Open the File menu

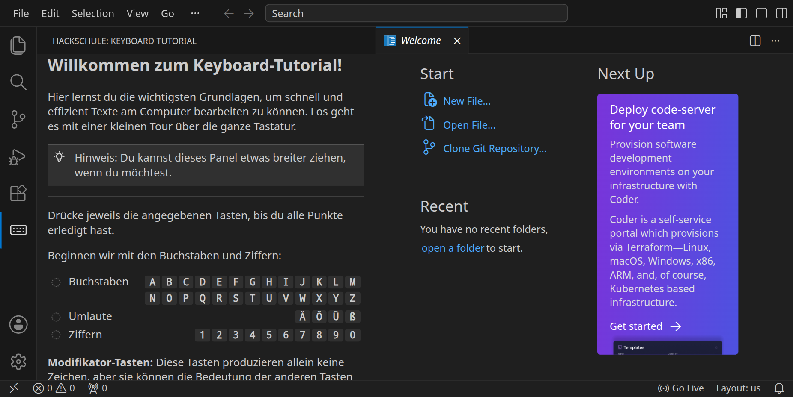(21, 14)
